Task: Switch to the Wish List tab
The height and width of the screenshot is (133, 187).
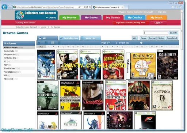Action: coord(91,38)
